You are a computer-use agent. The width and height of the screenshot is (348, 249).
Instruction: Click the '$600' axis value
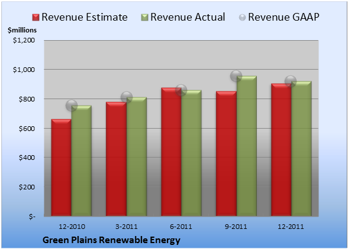coord(27,129)
